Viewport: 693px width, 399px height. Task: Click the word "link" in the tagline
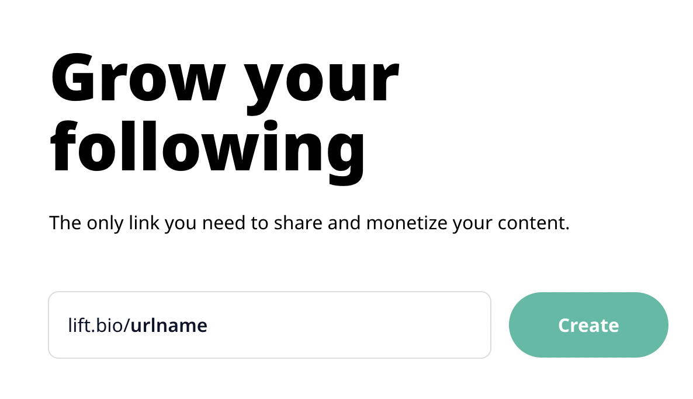tap(145, 223)
